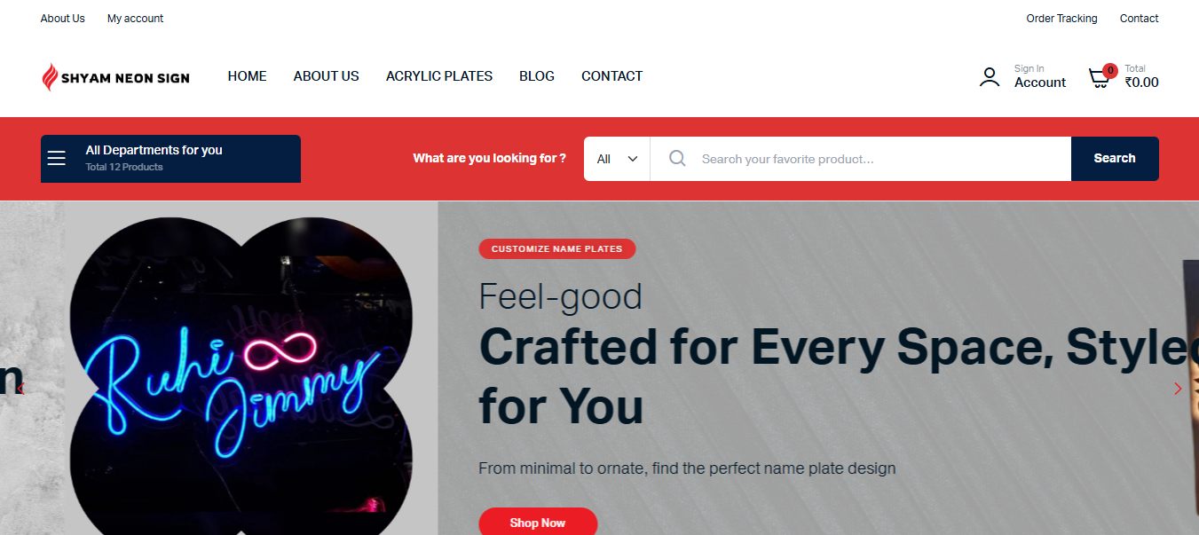Click the dark Search button
1199x535 pixels.
1115,159
